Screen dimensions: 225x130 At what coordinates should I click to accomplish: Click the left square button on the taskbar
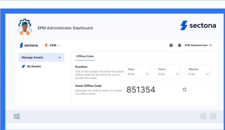(x=203, y=116)
